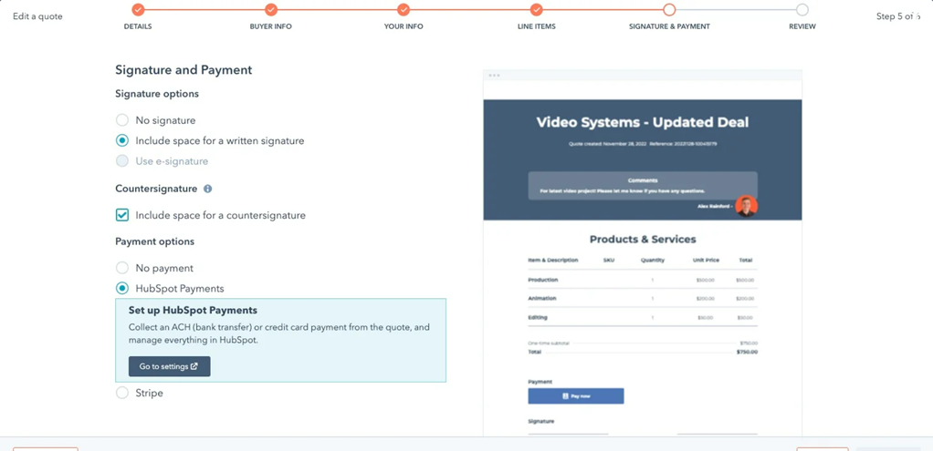Viewport: 933px width, 451px height.
Task: Select the No payment option
Action: [122, 269]
